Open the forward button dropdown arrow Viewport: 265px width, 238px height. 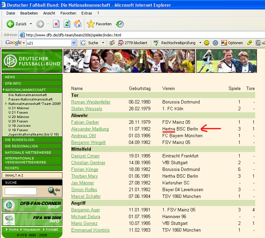(48, 24)
